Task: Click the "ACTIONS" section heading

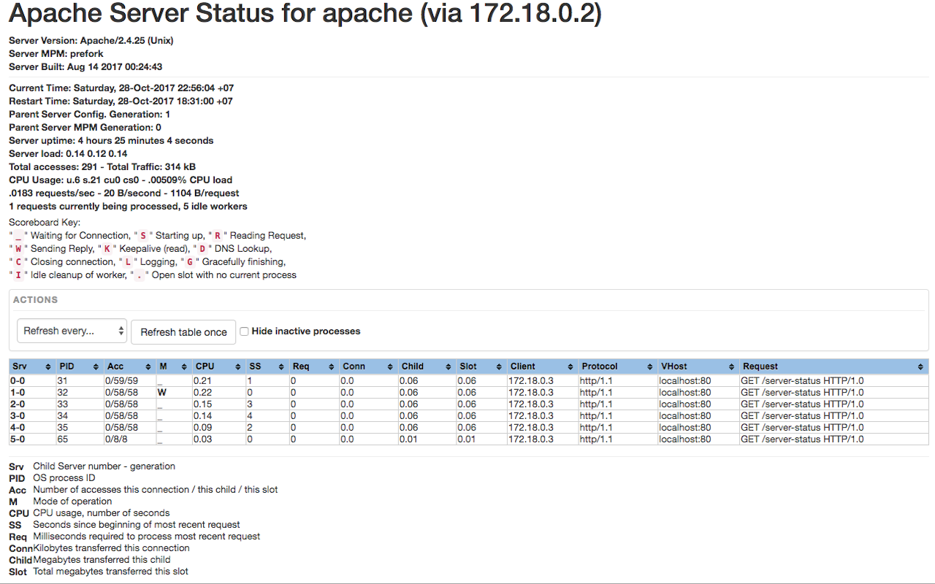Action: click(x=35, y=300)
